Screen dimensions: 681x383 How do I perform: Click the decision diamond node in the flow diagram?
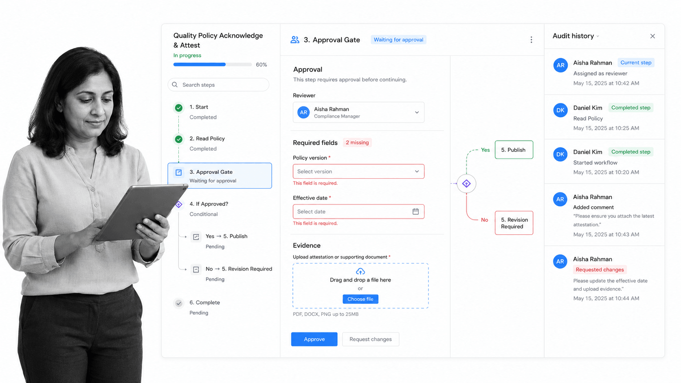click(466, 184)
